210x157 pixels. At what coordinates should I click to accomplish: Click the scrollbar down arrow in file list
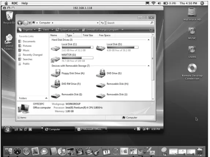153,99
